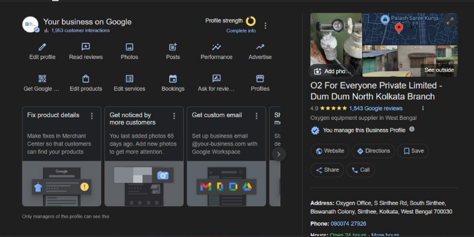The image size is (474, 237).
Task: Click the Add photos button on image
Action: [332, 71]
